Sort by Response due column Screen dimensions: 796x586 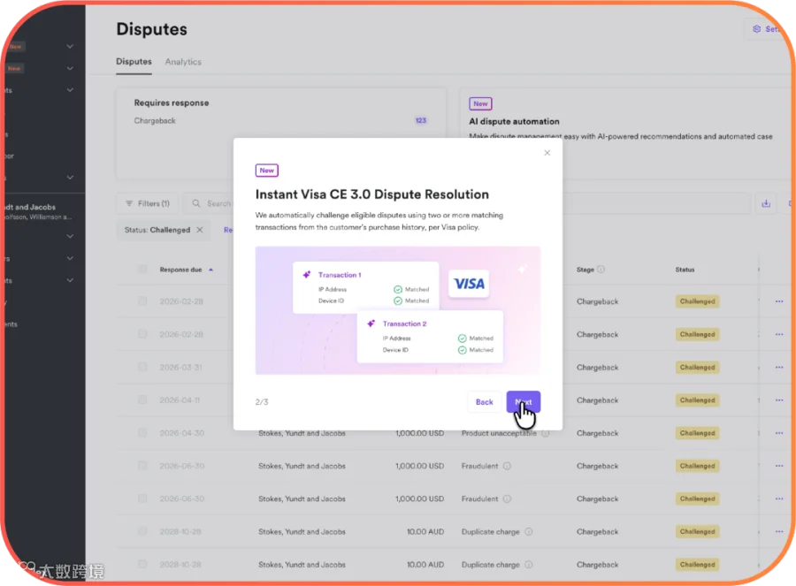point(186,270)
